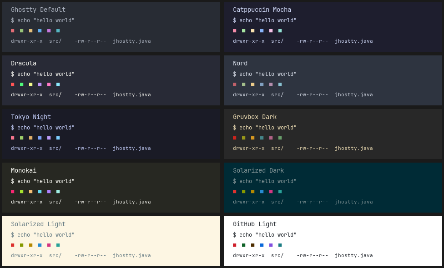Click src/ in the Solarized Light preview
Image resolution: width=444 pixels, height=268 pixels.
tap(55, 256)
